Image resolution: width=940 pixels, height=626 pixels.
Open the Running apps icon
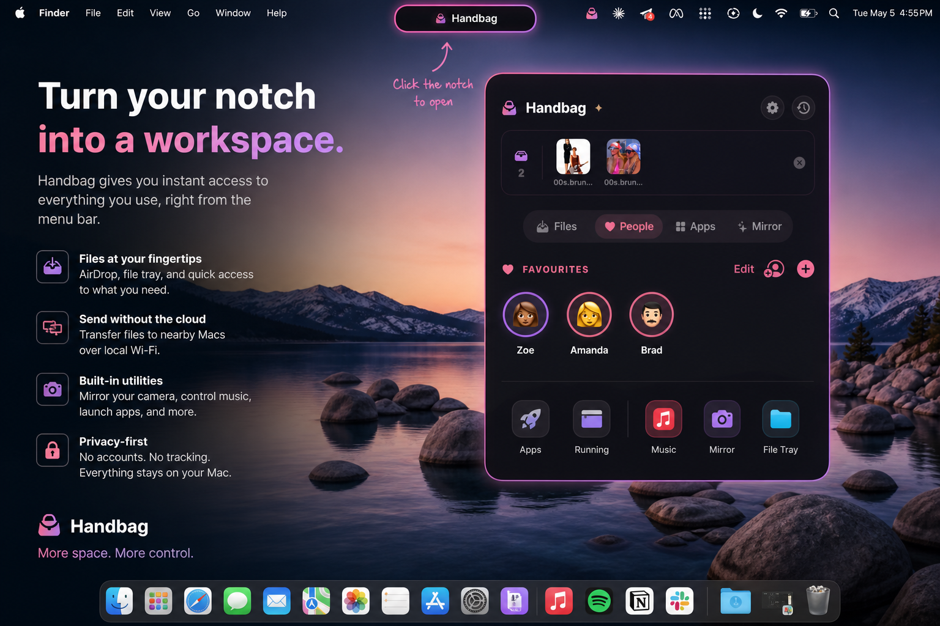[x=592, y=419]
